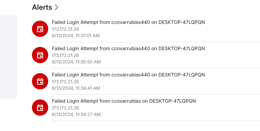Click the timestamp 6/13/2024, 11:35:50 AM
Screen dimensions: 260x131
pyautogui.click(x=76, y=62)
